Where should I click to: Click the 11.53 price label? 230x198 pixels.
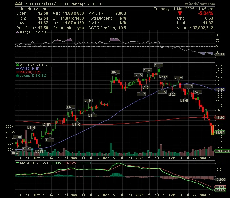point(49,140)
